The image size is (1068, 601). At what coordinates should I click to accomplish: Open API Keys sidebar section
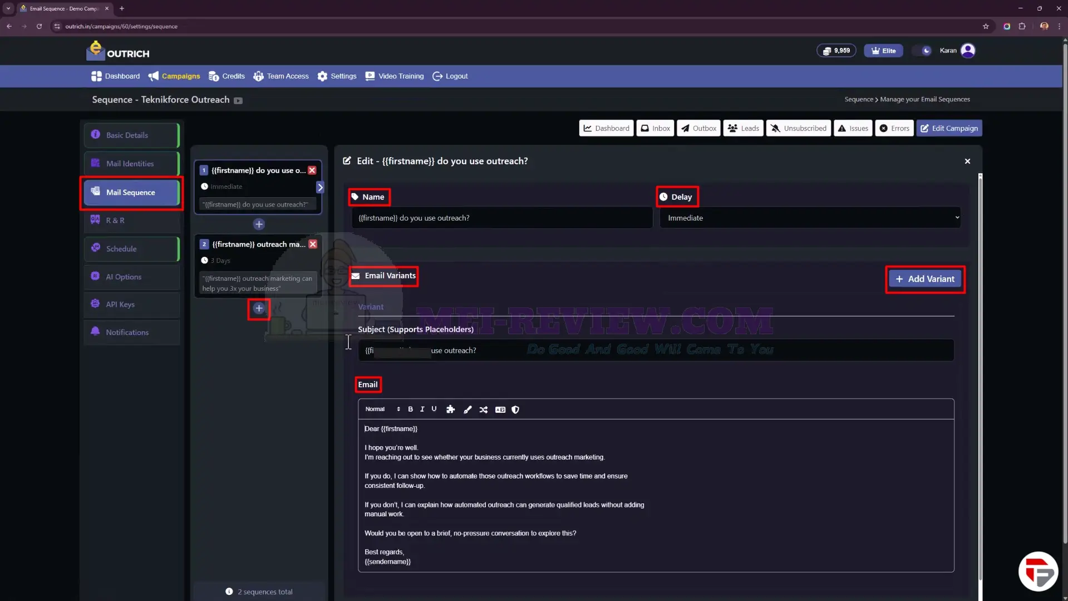[131, 305]
